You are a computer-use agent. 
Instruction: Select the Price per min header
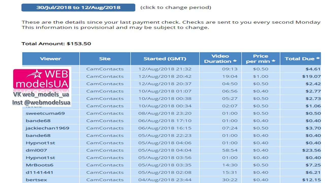261,59
